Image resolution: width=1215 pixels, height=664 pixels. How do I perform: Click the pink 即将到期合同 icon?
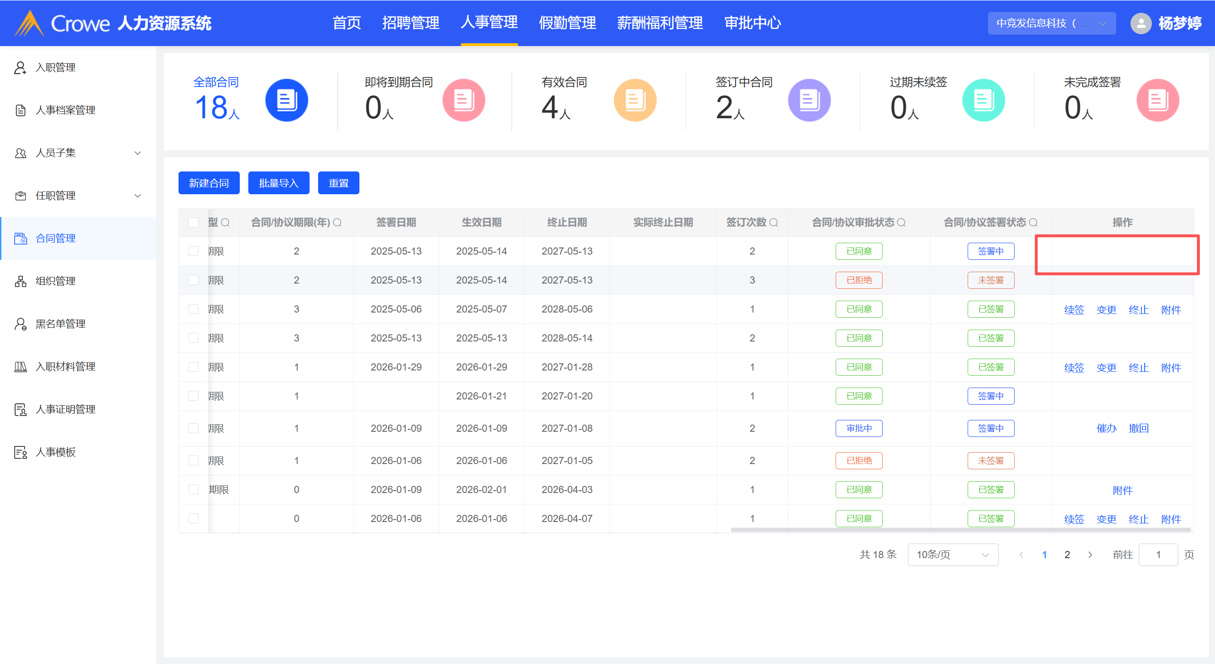[463, 100]
